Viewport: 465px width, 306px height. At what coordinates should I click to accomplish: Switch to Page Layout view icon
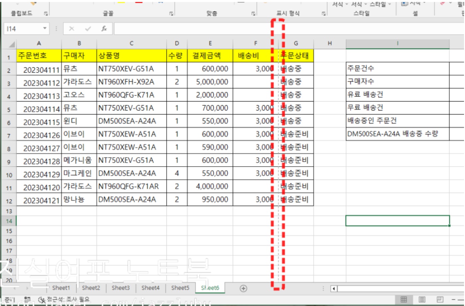pyautogui.click(x=422, y=300)
